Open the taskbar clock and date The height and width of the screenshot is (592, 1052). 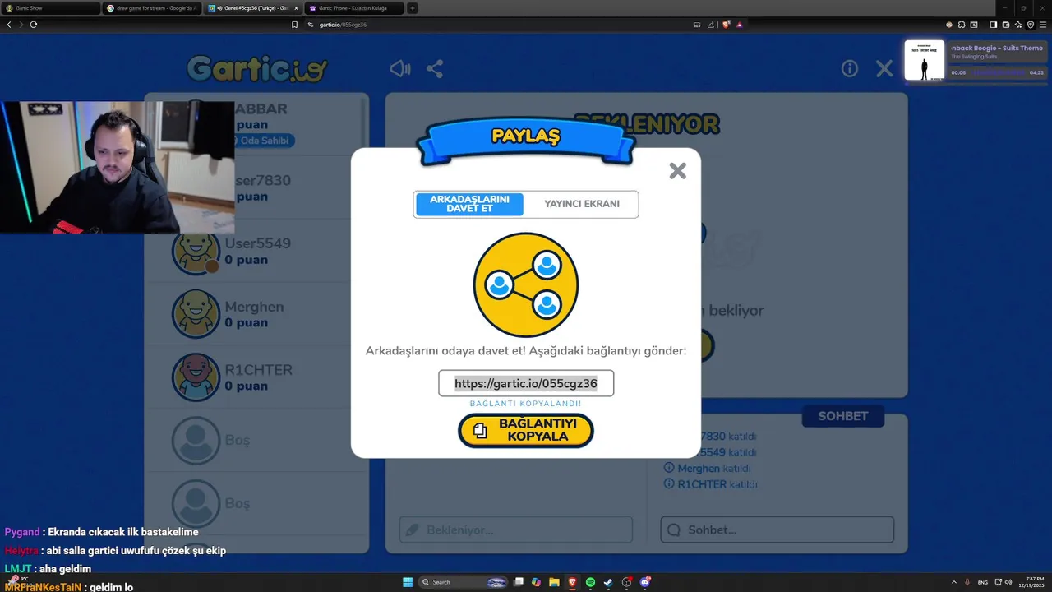coord(1030,582)
